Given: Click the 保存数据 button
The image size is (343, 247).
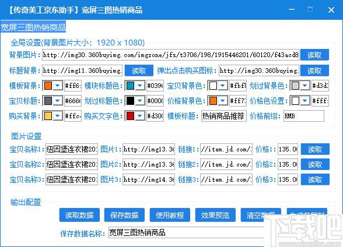Looking at the screenshot, I should coord(124,215).
